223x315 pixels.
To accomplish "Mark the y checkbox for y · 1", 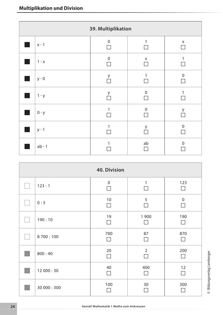I will (x=146, y=132).
